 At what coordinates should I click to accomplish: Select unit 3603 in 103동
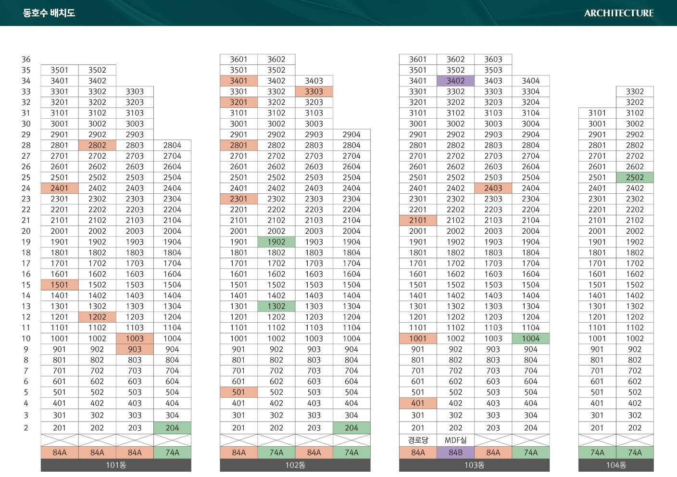pyautogui.click(x=493, y=59)
